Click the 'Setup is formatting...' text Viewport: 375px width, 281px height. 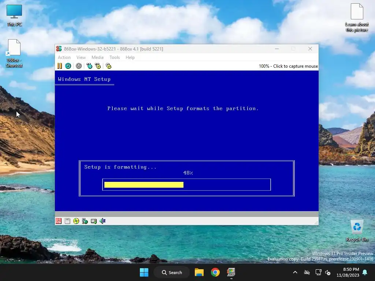(x=120, y=167)
